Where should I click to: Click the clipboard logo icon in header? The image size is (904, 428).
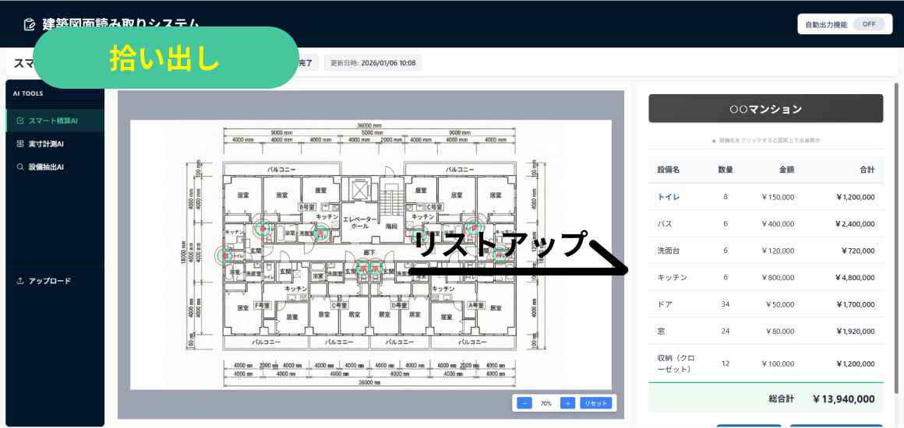pyautogui.click(x=30, y=25)
